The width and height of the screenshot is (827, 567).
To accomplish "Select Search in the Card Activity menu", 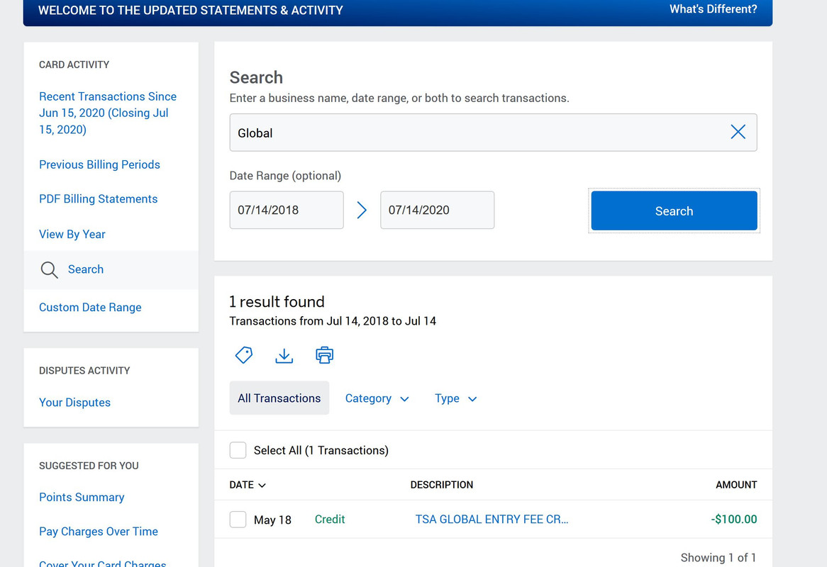I will (x=85, y=269).
